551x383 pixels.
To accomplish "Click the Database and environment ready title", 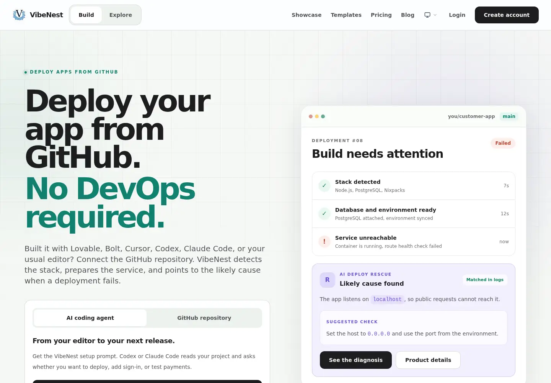I will click(x=386, y=210).
